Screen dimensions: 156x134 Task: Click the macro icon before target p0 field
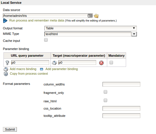[x=54, y=63]
